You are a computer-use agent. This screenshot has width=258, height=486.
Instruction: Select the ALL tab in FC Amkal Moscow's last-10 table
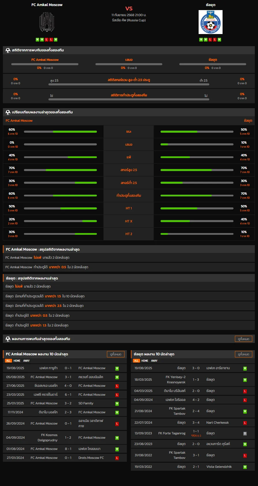click(x=8, y=361)
